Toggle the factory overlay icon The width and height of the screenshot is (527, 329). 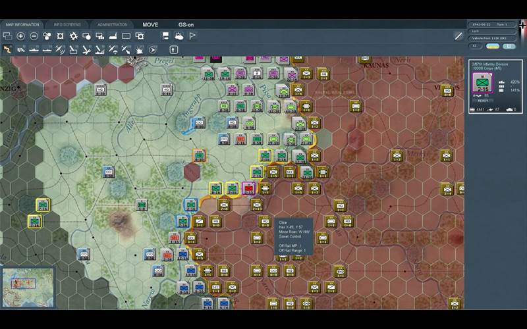tap(113, 36)
